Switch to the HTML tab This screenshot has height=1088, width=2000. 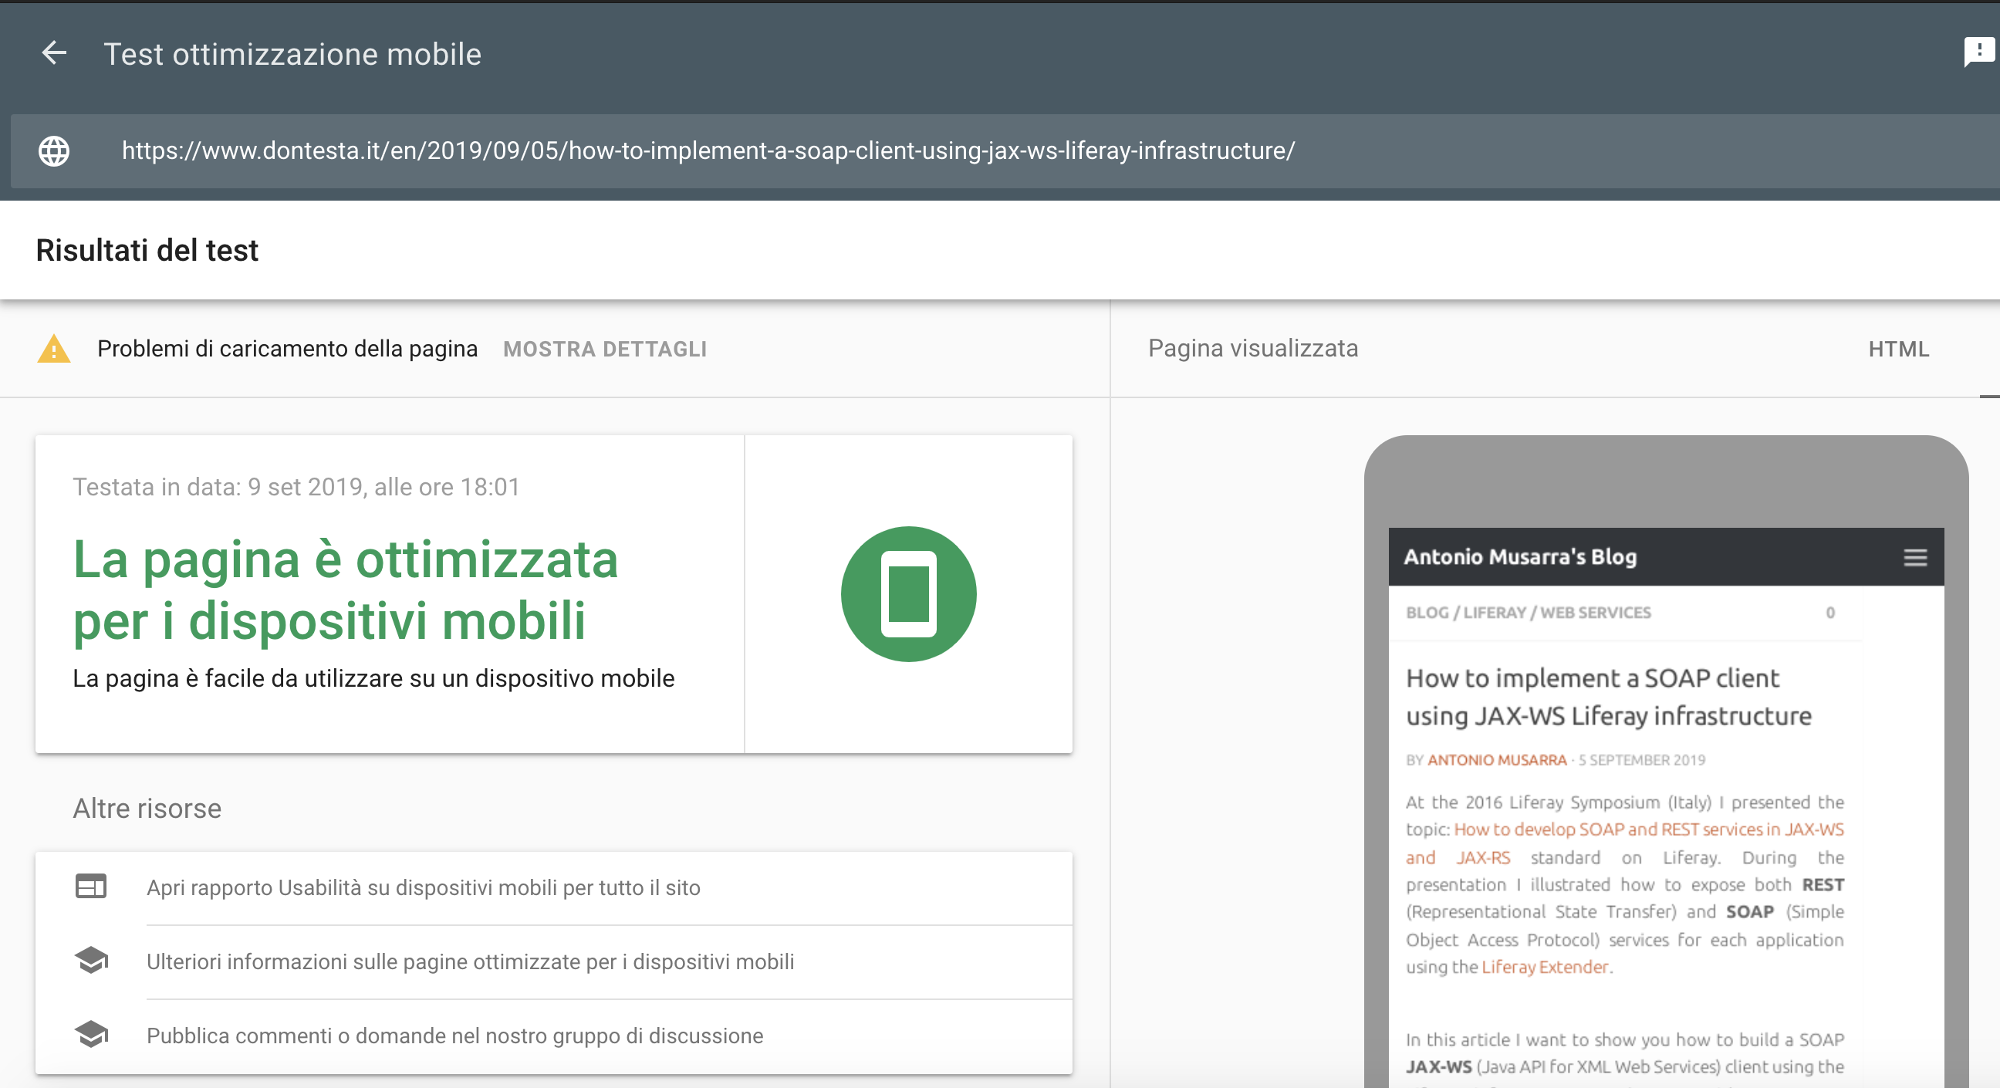coord(1898,350)
